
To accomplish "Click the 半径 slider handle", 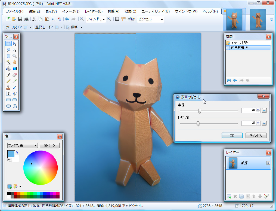I will 200,111.
